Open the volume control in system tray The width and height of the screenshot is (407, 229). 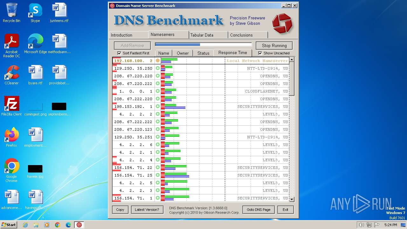tap(361, 225)
